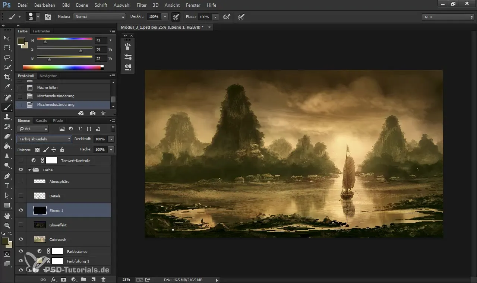Click the zoom percentage field in status bar
Image resolution: width=477 pixels, height=283 pixels.
pyautogui.click(x=126, y=279)
